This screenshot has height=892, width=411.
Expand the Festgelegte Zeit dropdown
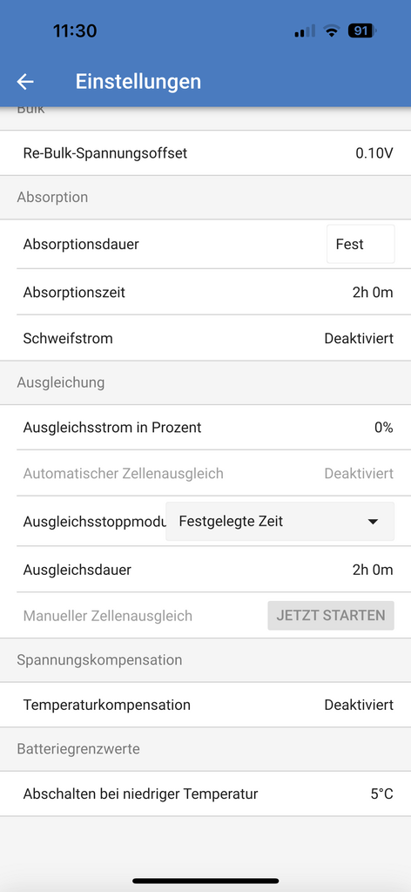pos(280,521)
